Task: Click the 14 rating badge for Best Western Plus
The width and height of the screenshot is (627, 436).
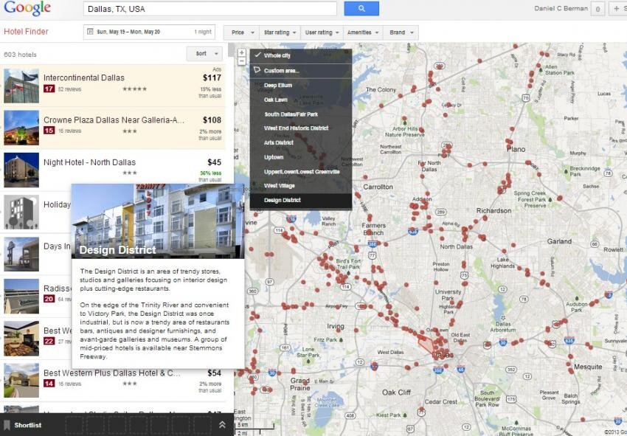Action: tap(49, 383)
